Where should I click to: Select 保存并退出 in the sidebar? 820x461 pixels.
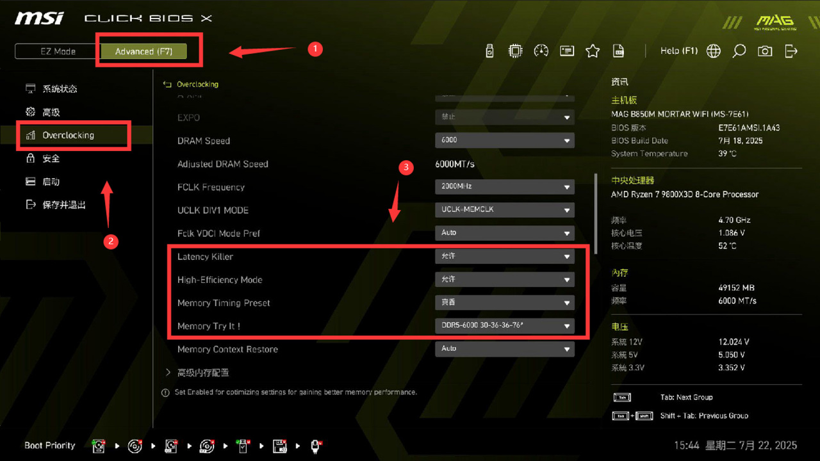click(56, 205)
